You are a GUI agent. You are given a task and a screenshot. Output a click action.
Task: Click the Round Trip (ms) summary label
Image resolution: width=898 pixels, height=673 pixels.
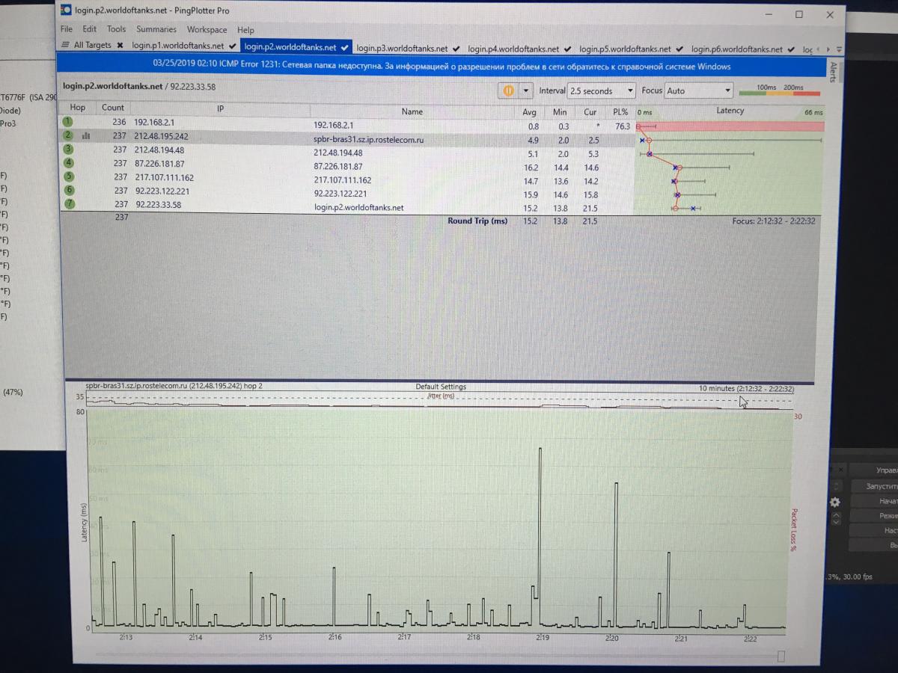tap(477, 221)
